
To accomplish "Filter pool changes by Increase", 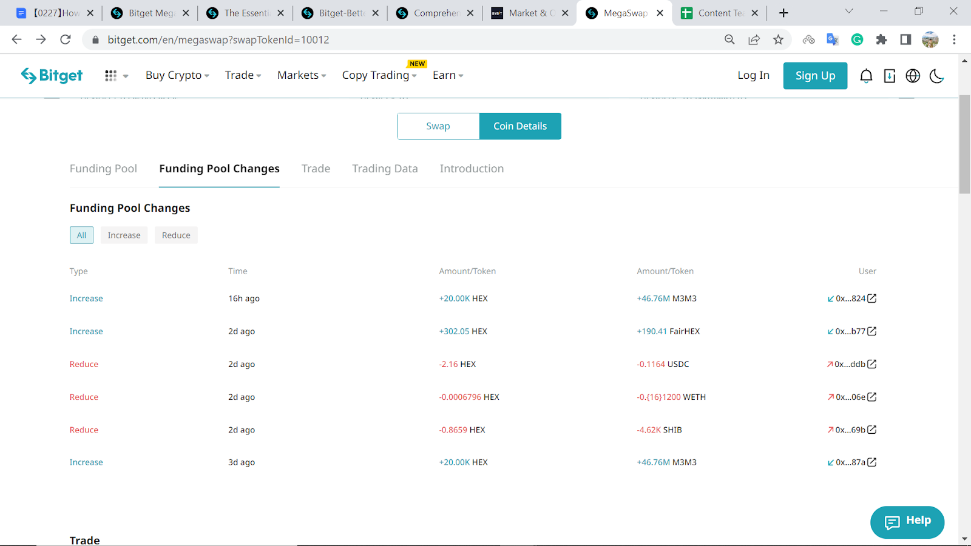I will (124, 235).
